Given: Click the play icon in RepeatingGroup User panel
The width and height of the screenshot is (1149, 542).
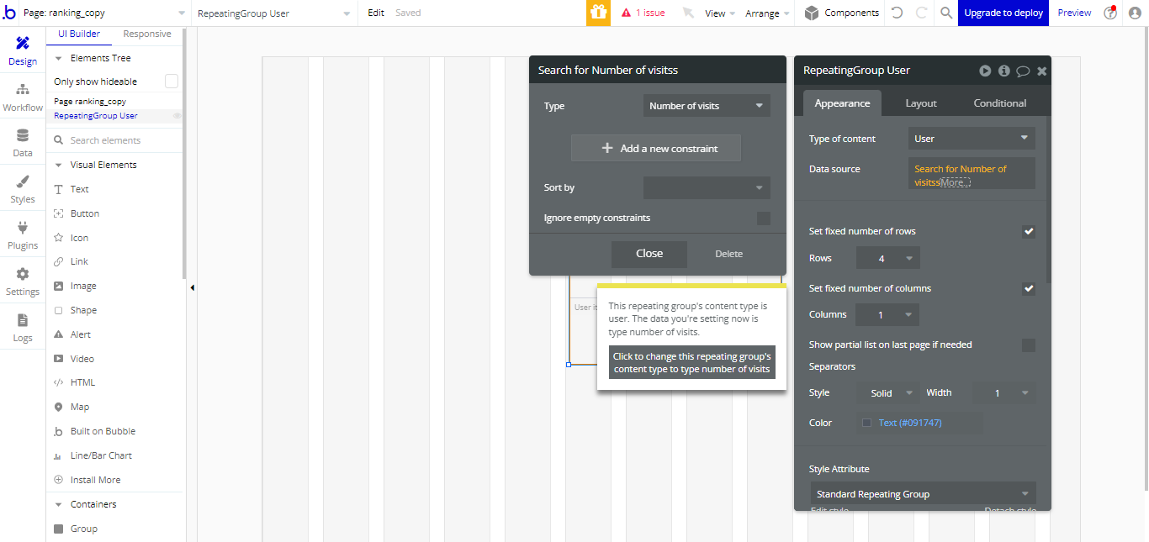Looking at the screenshot, I should pos(985,71).
